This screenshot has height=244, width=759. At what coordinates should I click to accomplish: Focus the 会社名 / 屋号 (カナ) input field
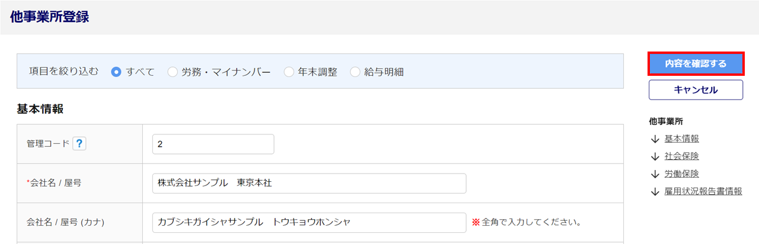click(x=309, y=222)
